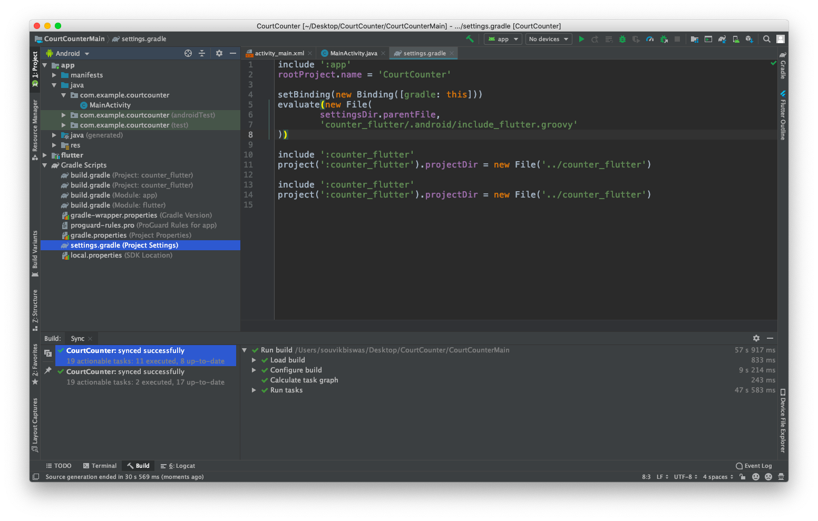The width and height of the screenshot is (818, 521).
Task: Open Build panel settings gear icon
Action: [x=756, y=338]
